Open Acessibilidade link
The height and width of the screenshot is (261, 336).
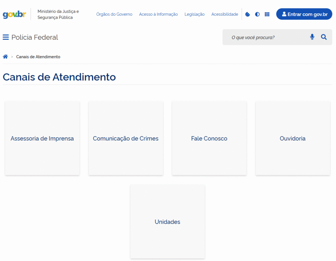(225, 14)
